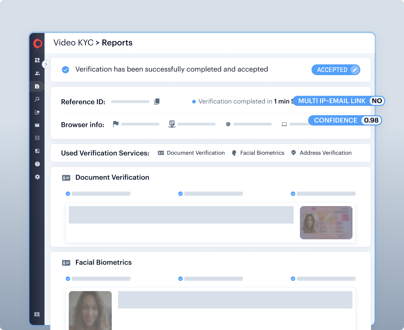Open the users icon in sidebar
The height and width of the screenshot is (330, 404).
37,73
